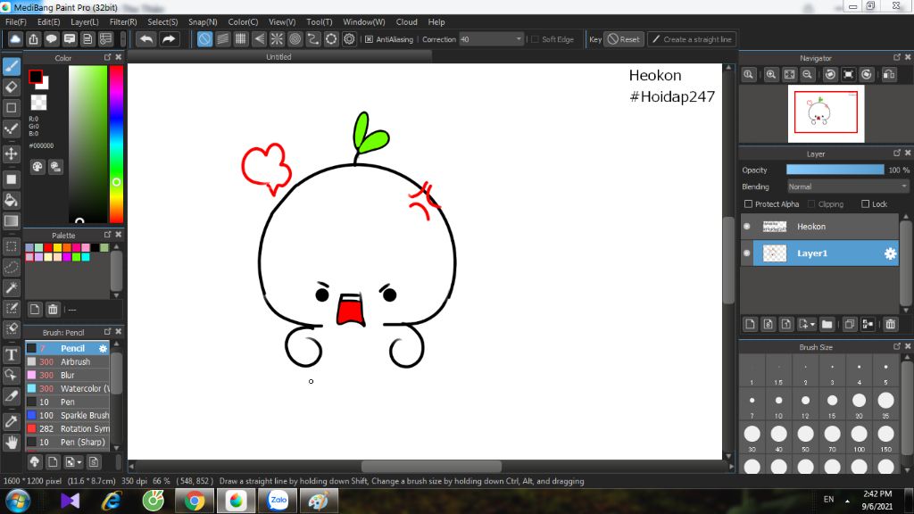Enable Protect Alpha checkbox
Screen dimensions: 914x514
tap(749, 204)
